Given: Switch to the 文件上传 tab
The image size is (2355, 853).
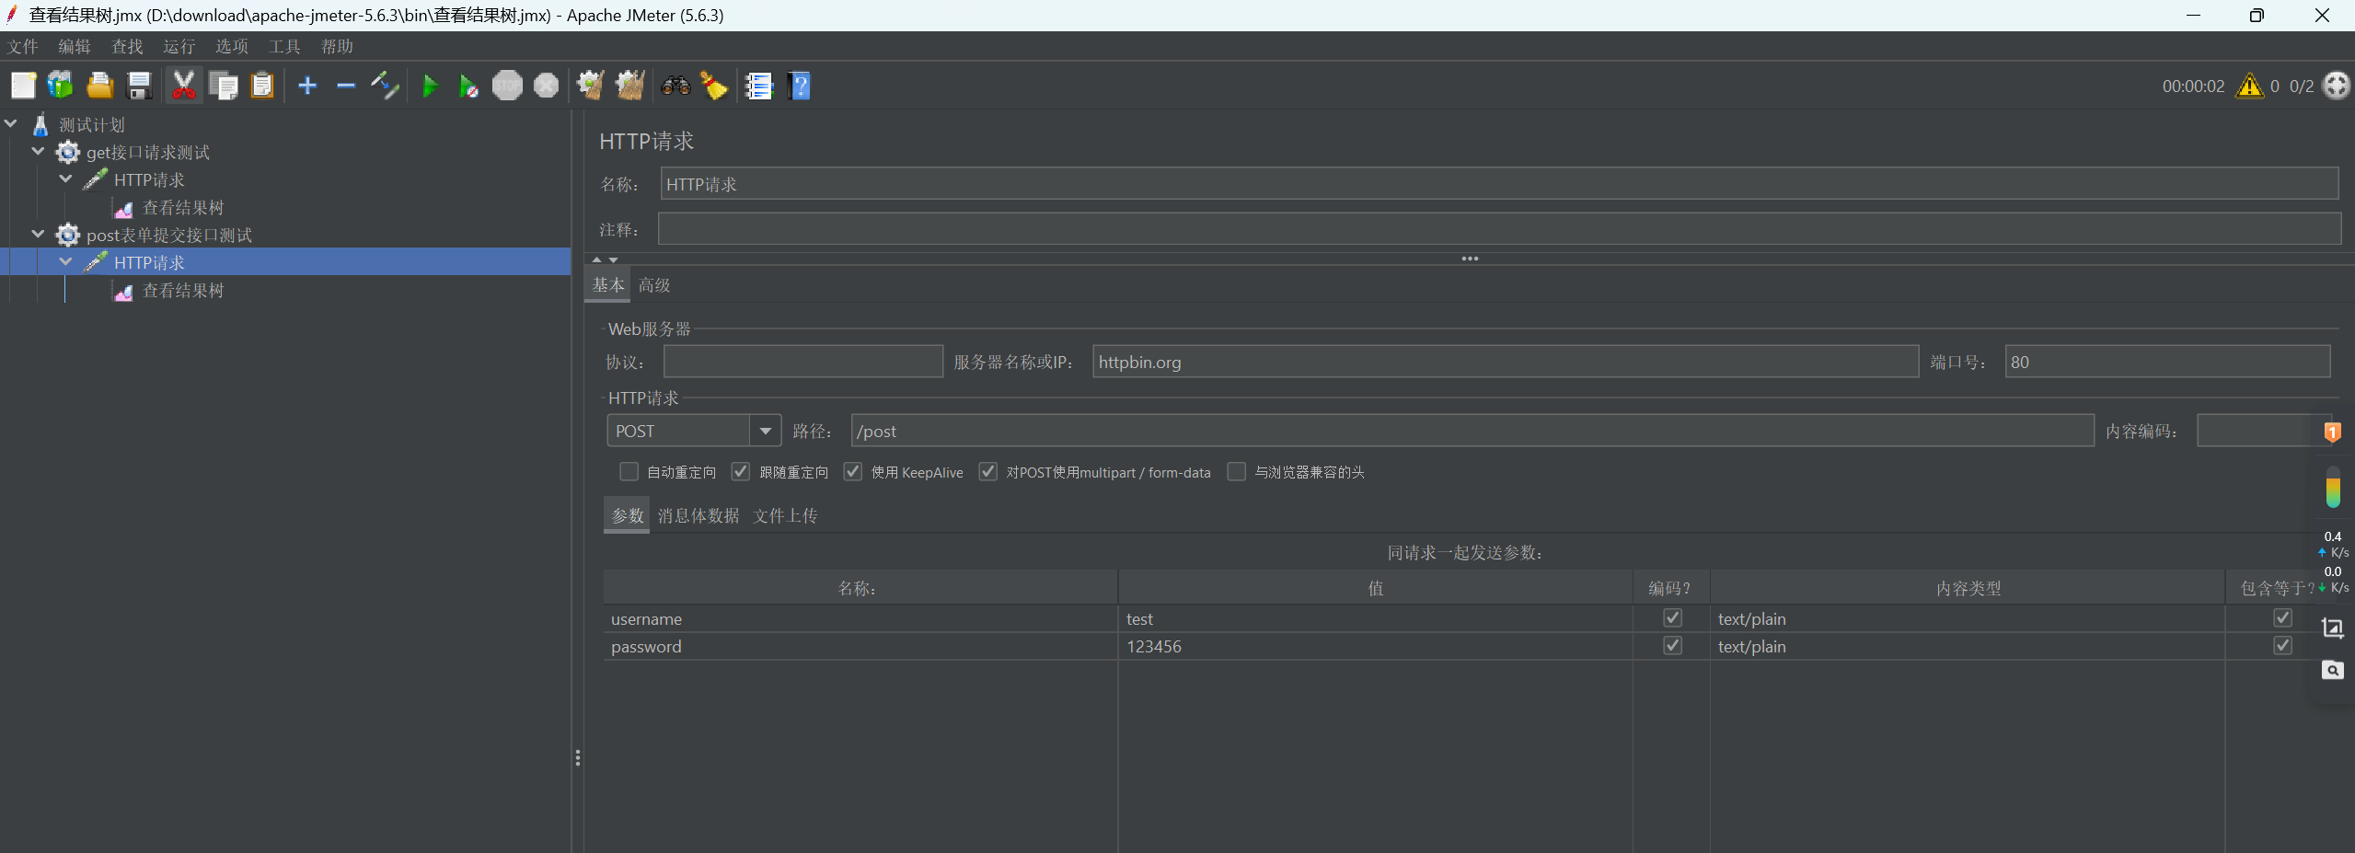Looking at the screenshot, I should coord(785,516).
